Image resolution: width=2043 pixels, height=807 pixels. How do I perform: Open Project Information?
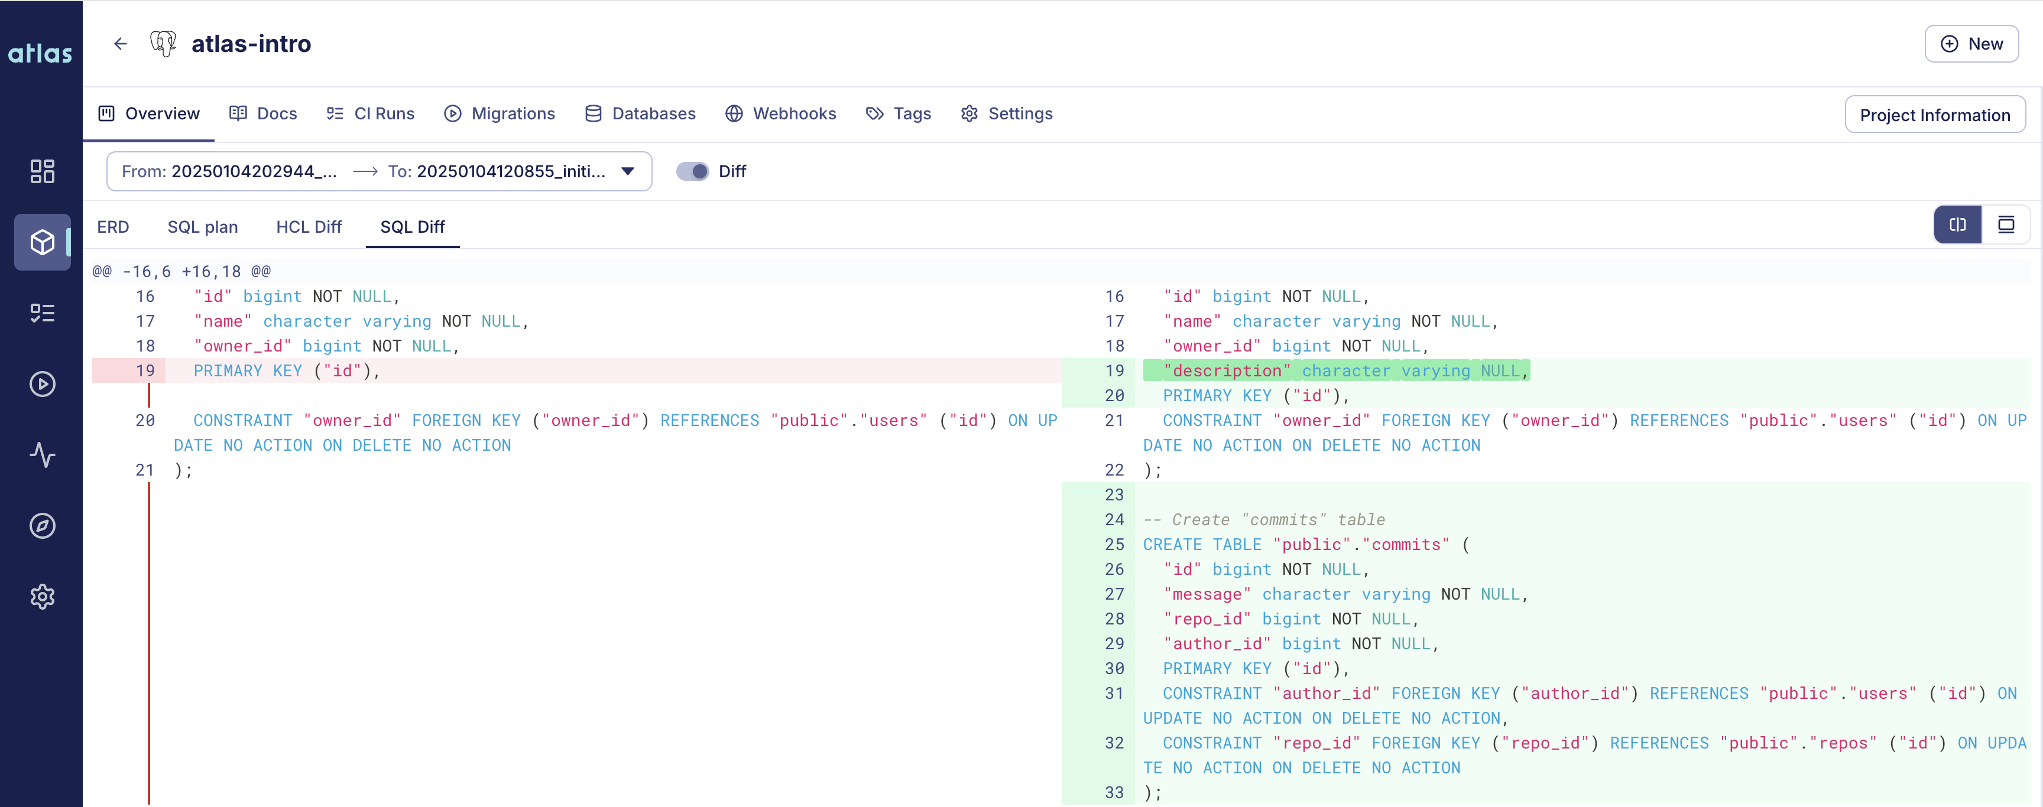[x=1934, y=115]
